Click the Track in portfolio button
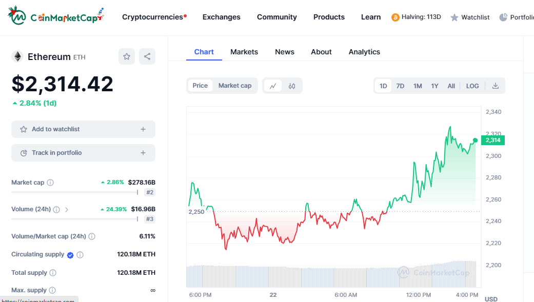The image size is (534, 302). 84,153
